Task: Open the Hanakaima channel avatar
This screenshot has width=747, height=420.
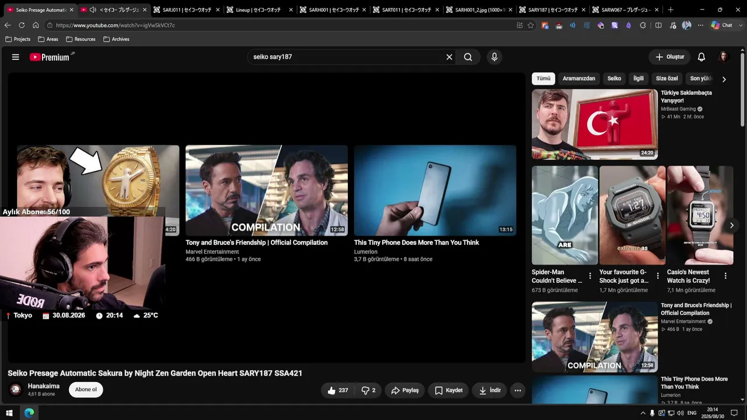Action: point(16,390)
